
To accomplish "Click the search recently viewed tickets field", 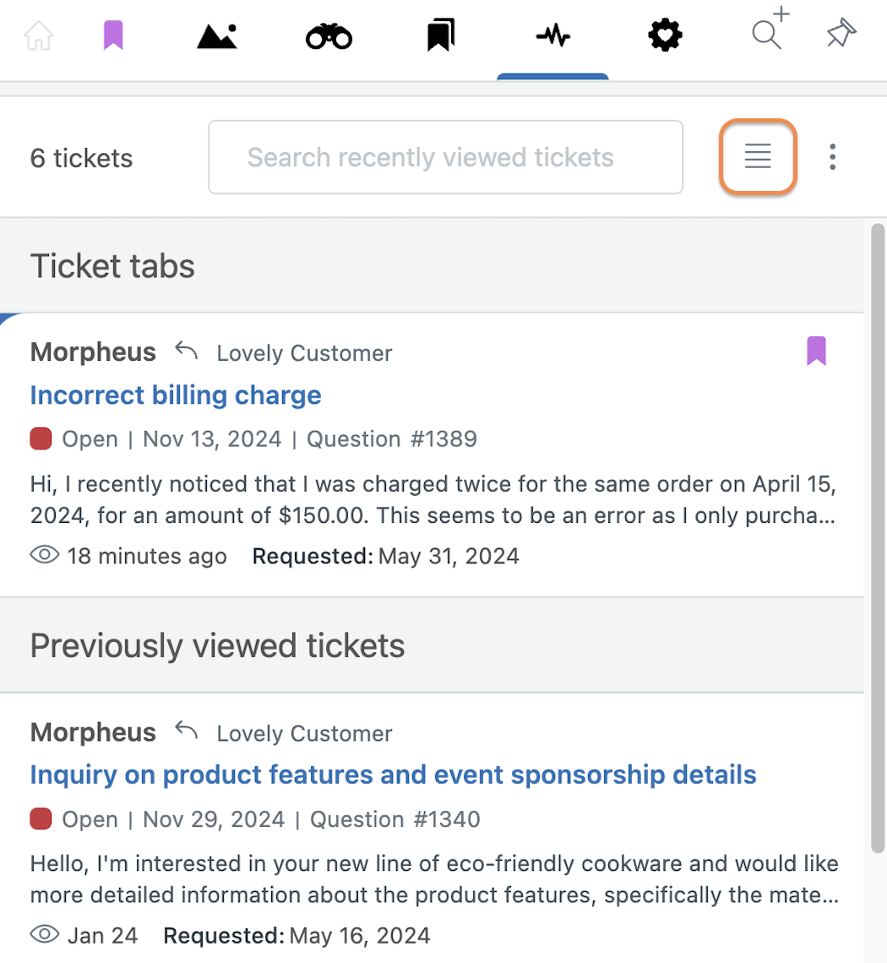I will [x=446, y=157].
